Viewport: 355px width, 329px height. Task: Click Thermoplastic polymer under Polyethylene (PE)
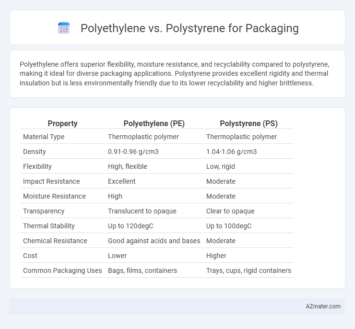pos(143,137)
